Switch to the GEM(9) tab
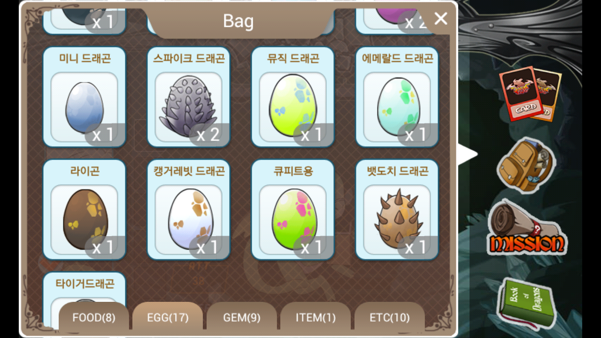 242,318
